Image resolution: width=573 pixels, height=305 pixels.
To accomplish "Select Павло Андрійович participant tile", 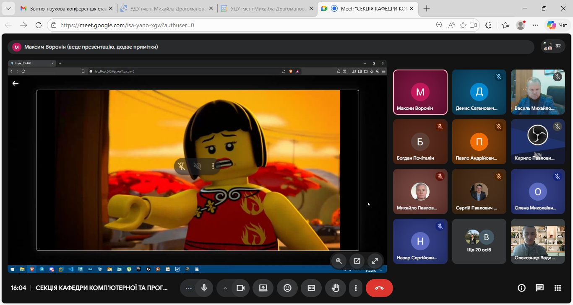I will (479, 142).
